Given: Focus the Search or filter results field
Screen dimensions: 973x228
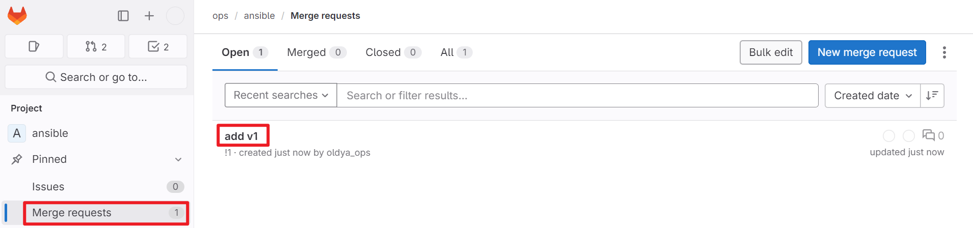Looking at the screenshot, I should pyautogui.click(x=578, y=96).
